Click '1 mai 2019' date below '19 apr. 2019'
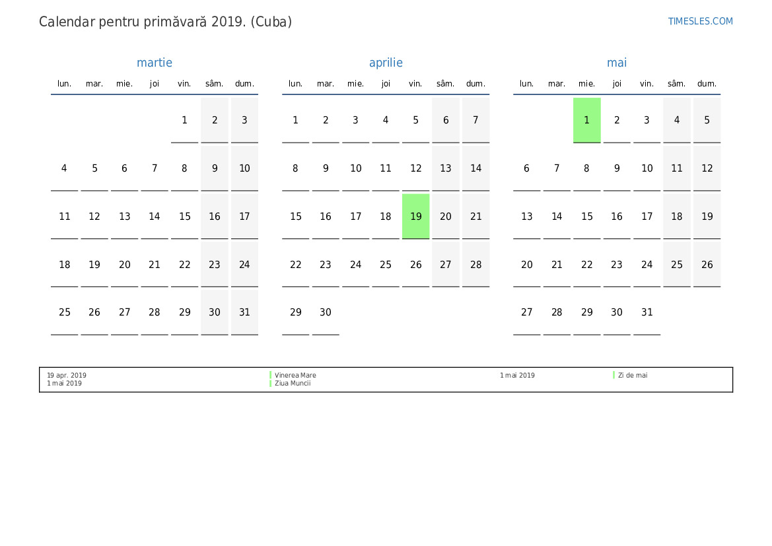 pyautogui.click(x=64, y=383)
